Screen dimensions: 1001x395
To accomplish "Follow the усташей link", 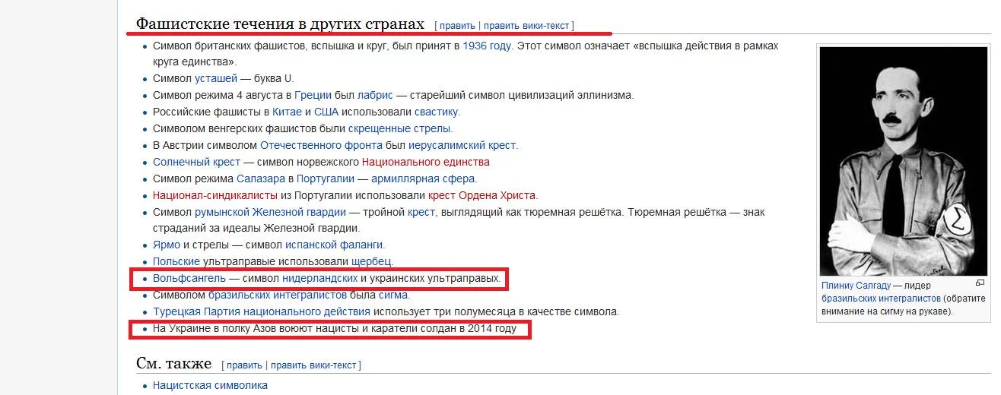I will coord(216,79).
